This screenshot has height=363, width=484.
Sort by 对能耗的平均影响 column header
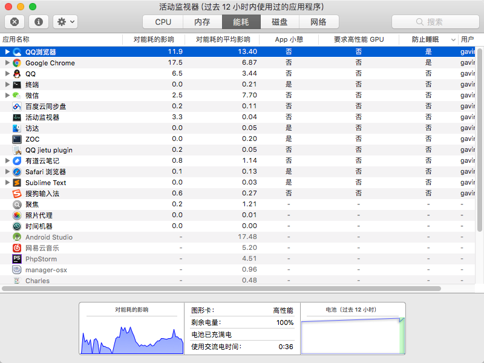point(222,39)
